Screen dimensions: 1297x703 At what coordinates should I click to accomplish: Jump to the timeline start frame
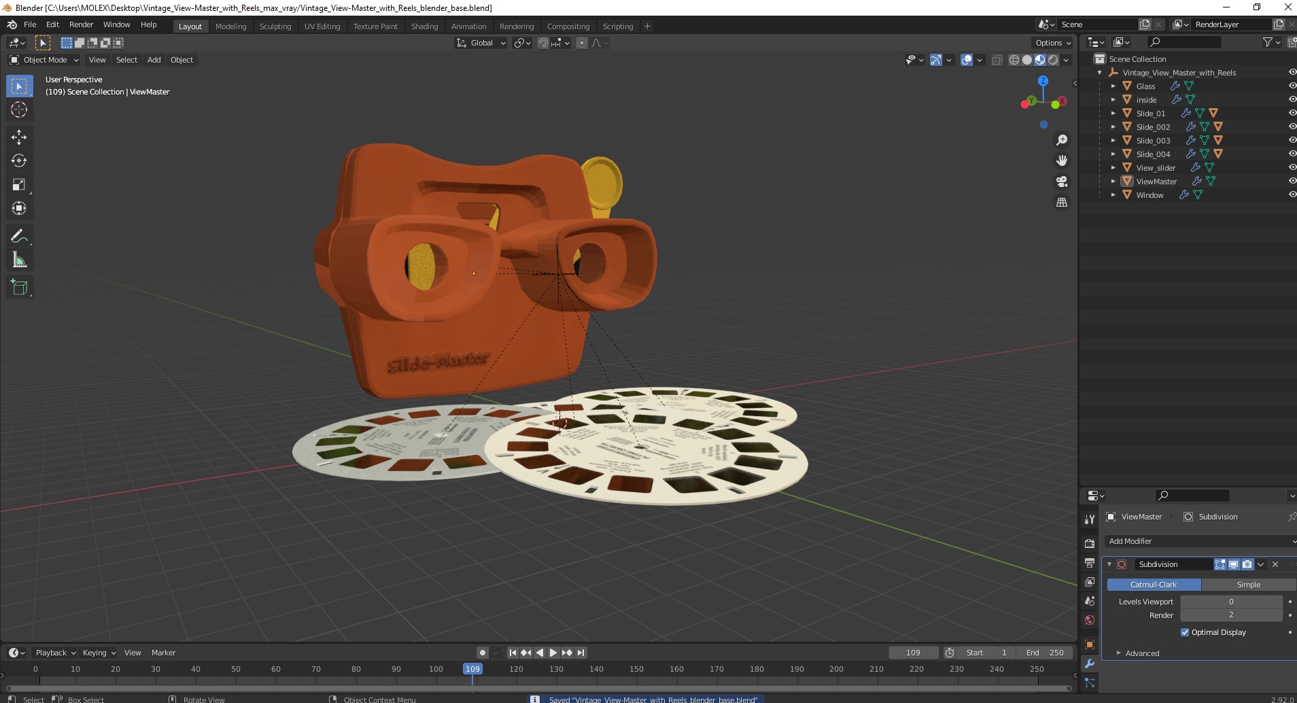click(513, 653)
